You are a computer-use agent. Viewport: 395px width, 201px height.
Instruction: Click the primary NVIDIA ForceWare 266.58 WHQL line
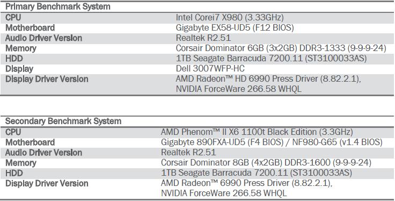click(x=239, y=89)
